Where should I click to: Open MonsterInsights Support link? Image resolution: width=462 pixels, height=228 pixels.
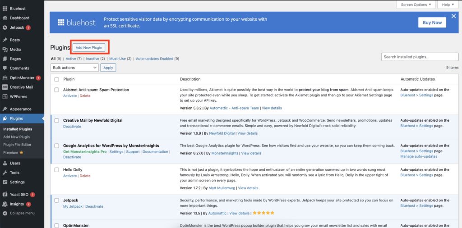coord(133,152)
